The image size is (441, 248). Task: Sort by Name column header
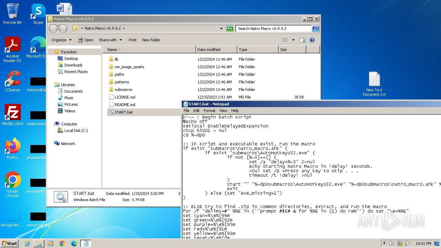[x=149, y=50]
